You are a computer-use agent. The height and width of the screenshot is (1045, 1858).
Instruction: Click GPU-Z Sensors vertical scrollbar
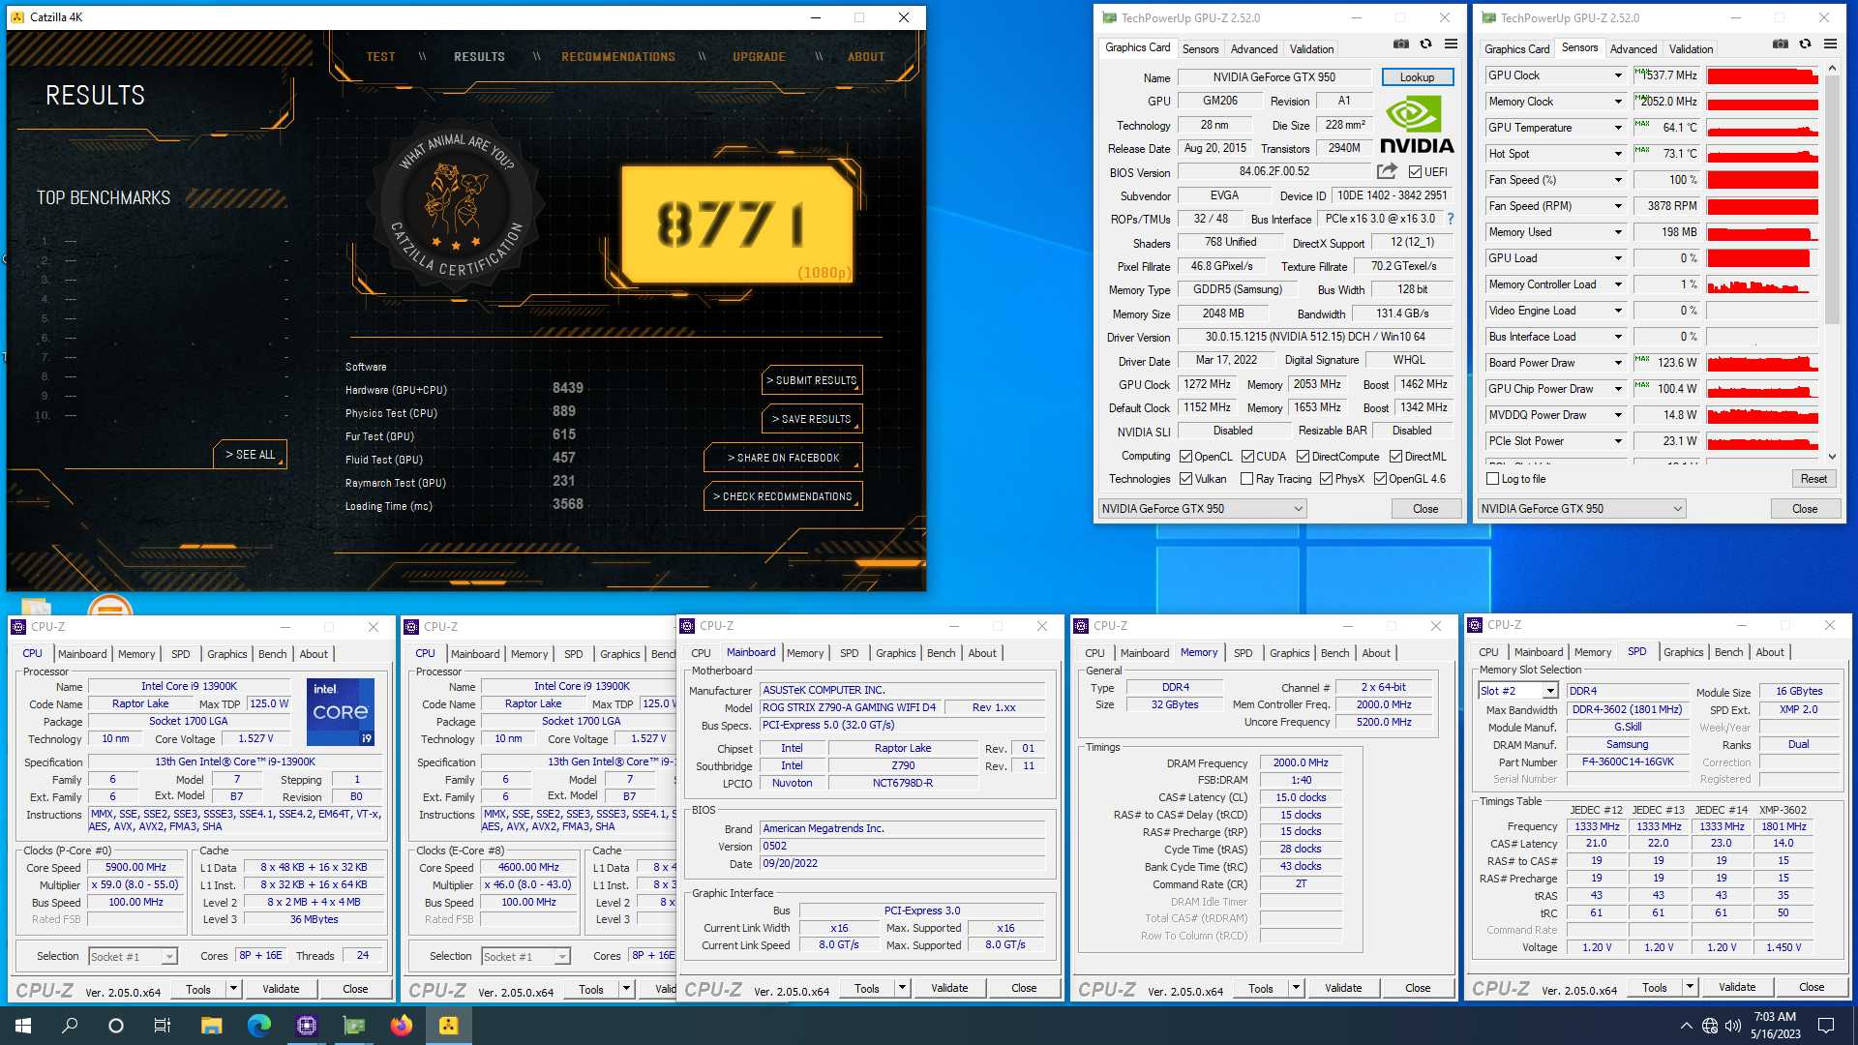1832,261
